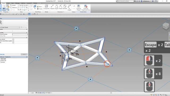Switch to the Add-Ins ribbon tab
This screenshot has width=170, height=96.
tap(23, 3)
